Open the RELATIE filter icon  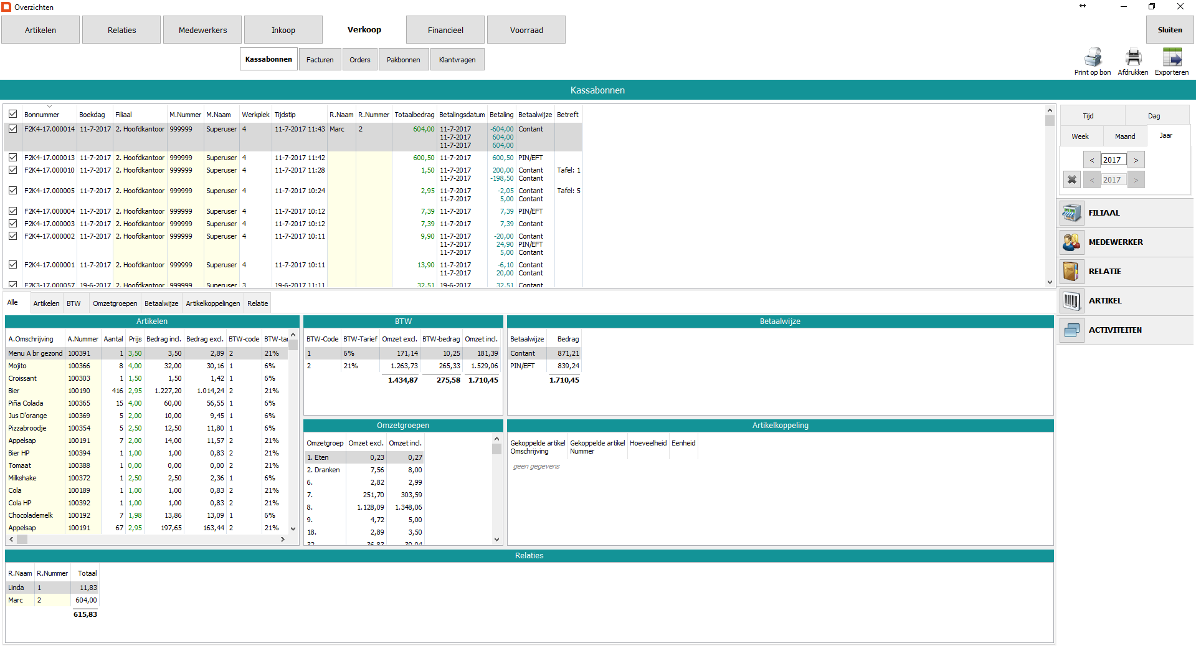coord(1071,272)
